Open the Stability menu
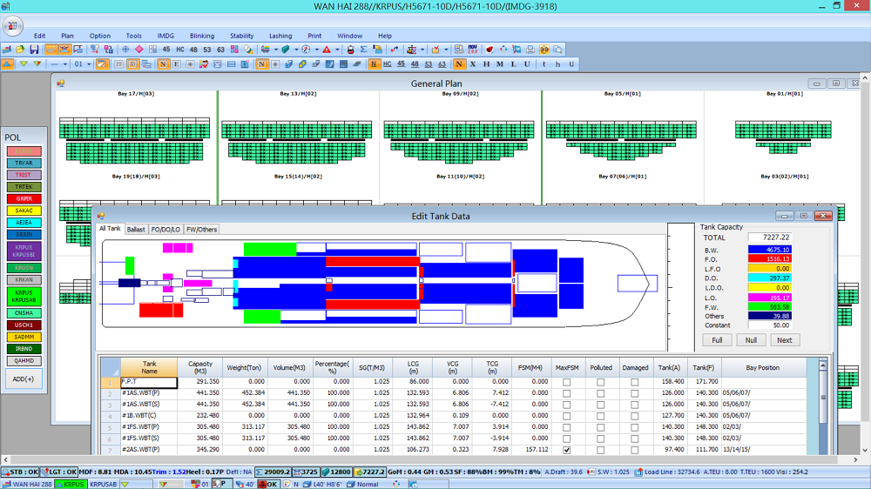This screenshot has height=489, width=871. [241, 36]
